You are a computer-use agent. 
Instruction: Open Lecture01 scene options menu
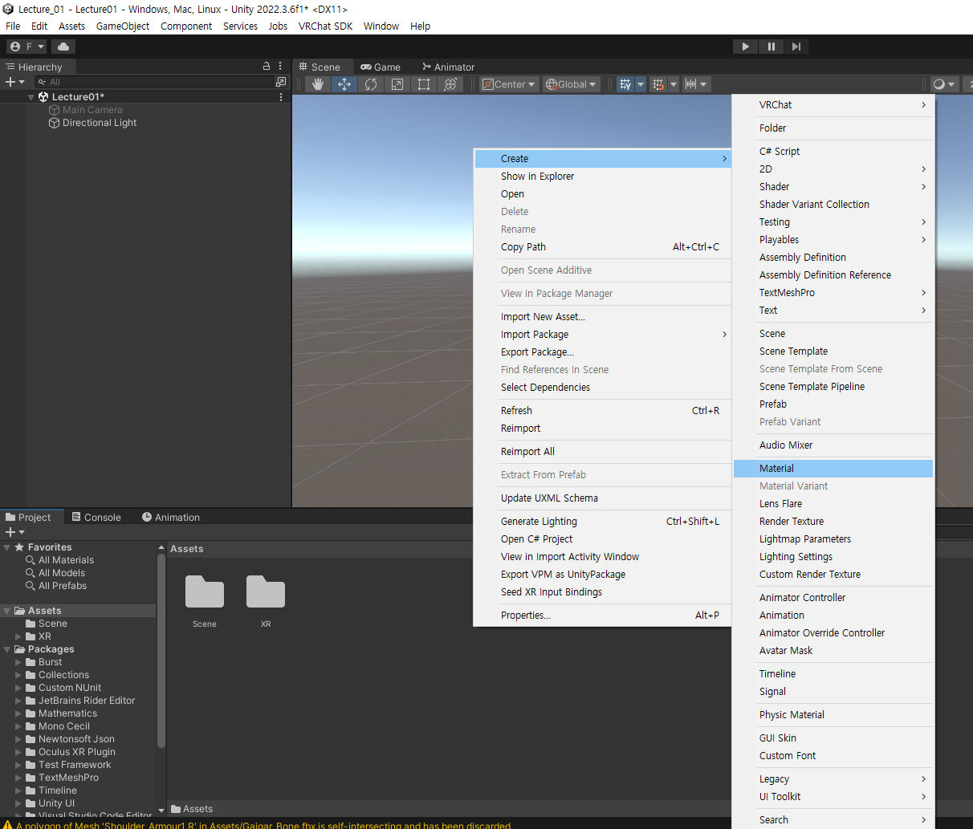pos(281,97)
